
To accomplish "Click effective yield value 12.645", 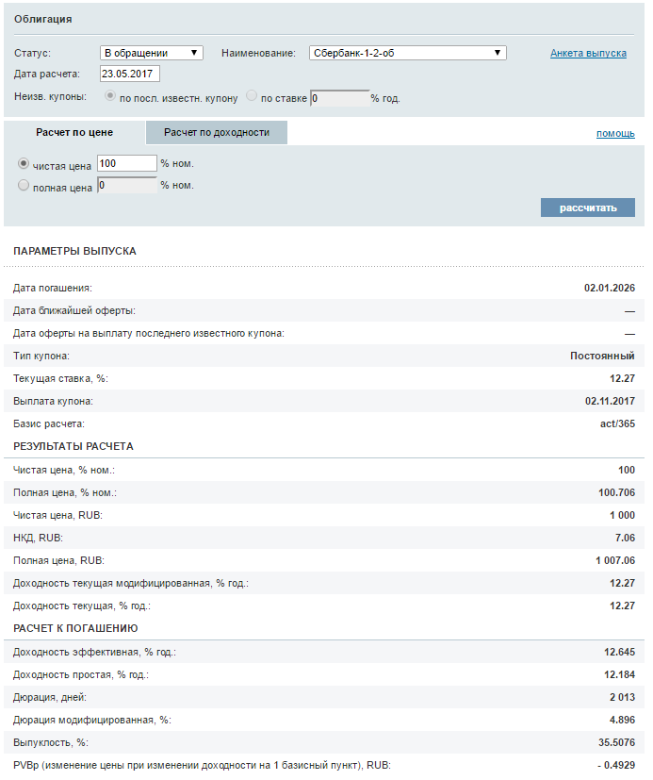I will coord(619,652).
